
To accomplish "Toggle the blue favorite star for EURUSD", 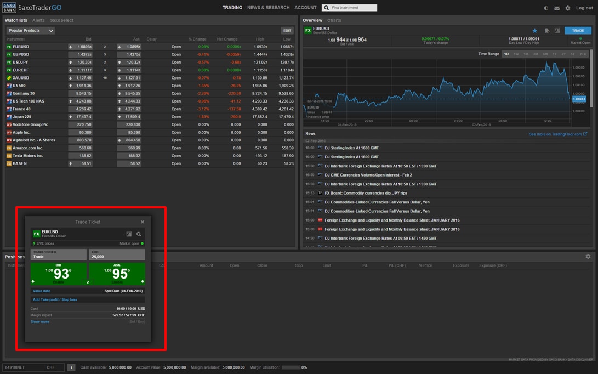I will click(x=534, y=31).
